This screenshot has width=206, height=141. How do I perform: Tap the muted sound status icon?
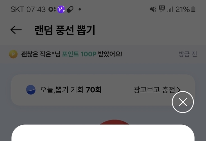(x=153, y=9)
